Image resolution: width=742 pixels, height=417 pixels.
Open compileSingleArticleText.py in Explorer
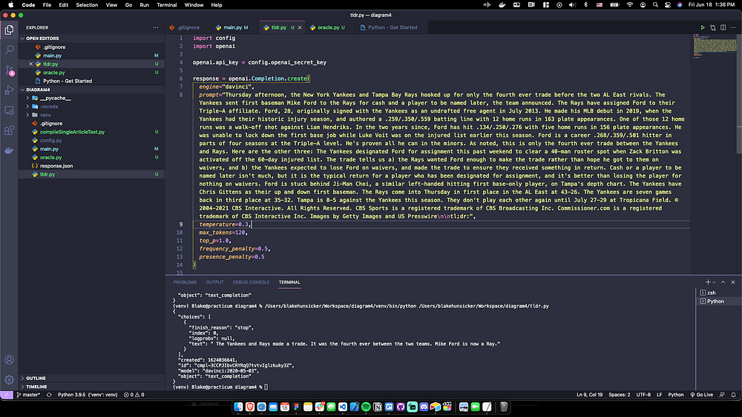[x=72, y=132]
